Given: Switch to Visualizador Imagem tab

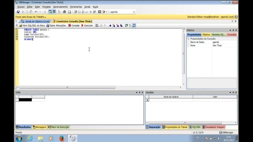Looking at the screenshot, I should coord(213,127).
